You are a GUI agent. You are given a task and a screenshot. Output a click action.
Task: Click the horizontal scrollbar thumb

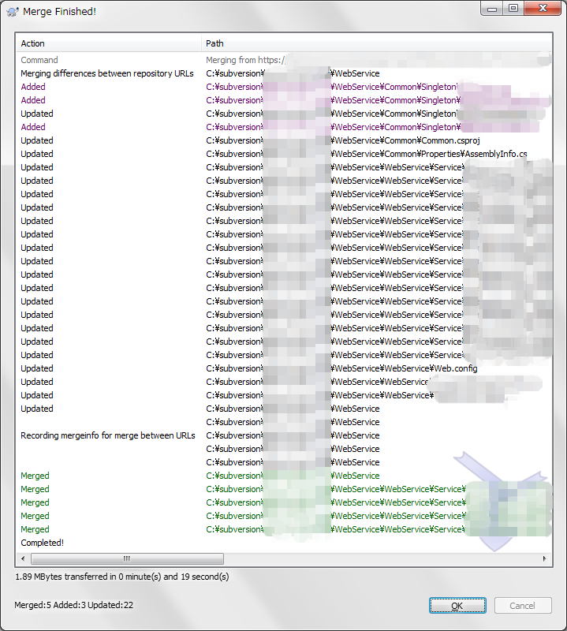pos(126,558)
